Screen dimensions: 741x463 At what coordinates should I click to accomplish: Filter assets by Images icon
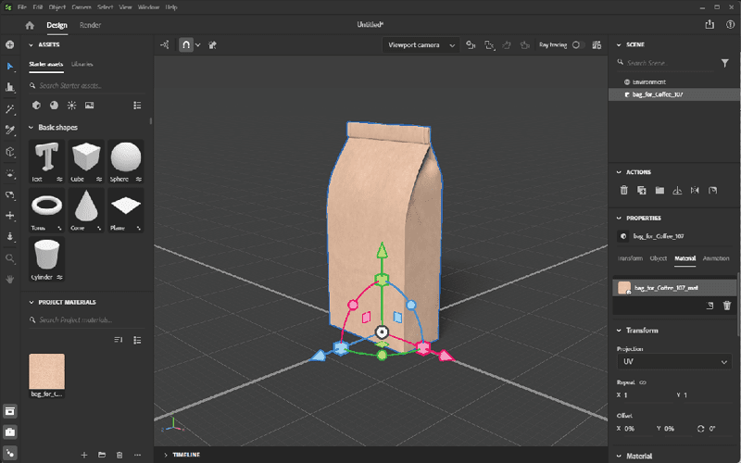(89, 106)
